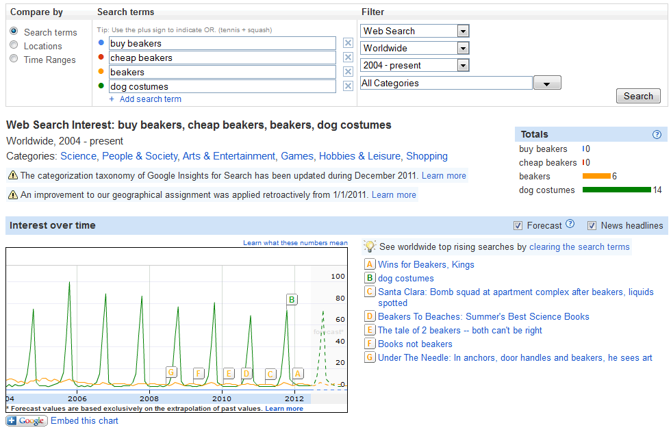Remove the 'buy beakers' search term
The height and width of the screenshot is (432, 671).
click(348, 44)
